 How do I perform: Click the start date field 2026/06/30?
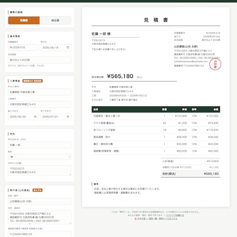click(x=23, y=117)
